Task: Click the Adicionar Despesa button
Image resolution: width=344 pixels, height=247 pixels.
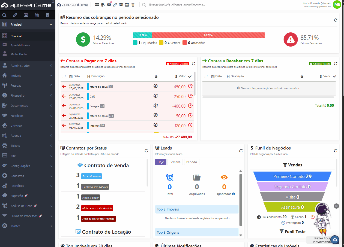Action: point(177,64)
